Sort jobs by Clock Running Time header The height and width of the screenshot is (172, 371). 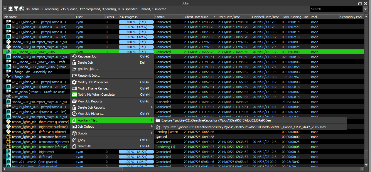coord(295,17)
